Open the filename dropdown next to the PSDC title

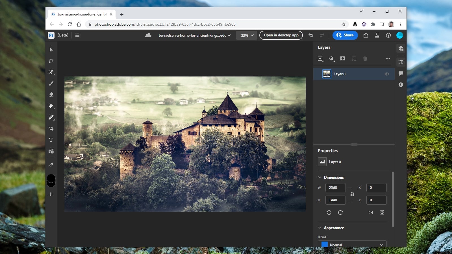[x=230, y=35]
